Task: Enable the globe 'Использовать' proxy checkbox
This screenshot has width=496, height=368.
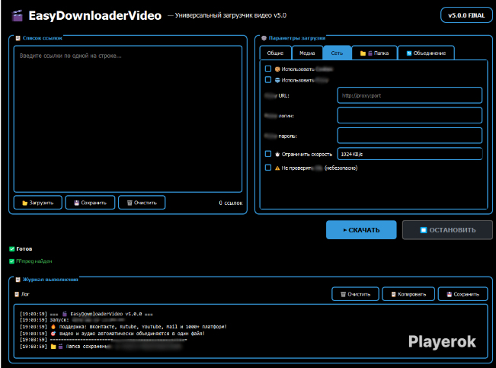Action: [268, 80]
